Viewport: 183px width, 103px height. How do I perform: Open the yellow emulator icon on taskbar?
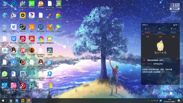[23, 100]
